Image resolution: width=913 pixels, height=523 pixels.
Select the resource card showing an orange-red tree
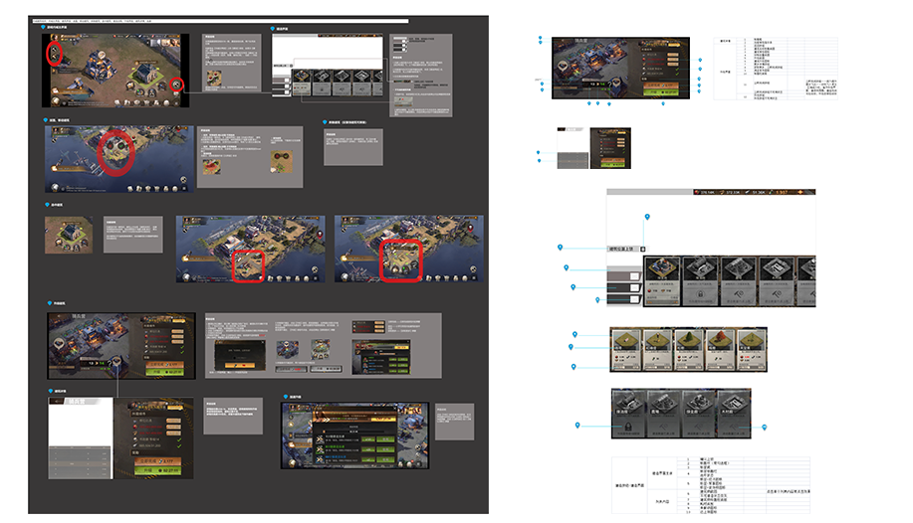(x=720, y=349)
